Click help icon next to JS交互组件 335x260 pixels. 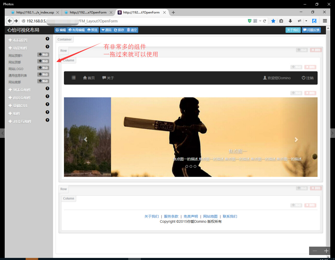point(47,120)
